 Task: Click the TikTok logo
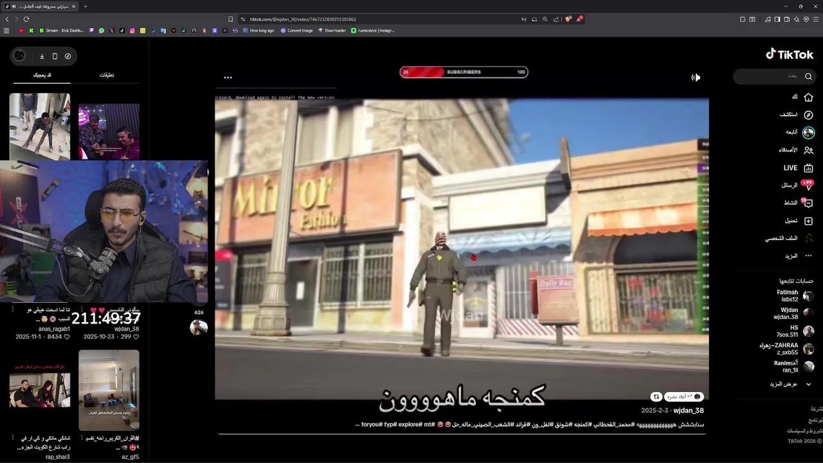[790, 55]
